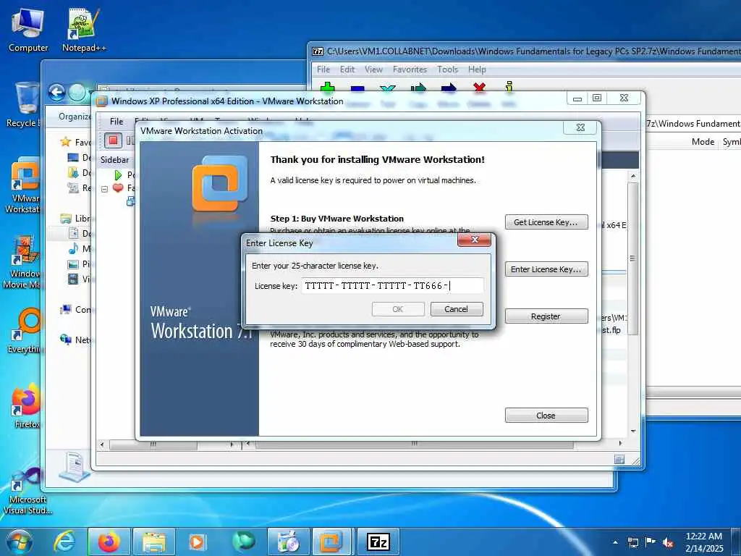
Task: Click the Windows Start button
Action: click(x=19, y=542)
